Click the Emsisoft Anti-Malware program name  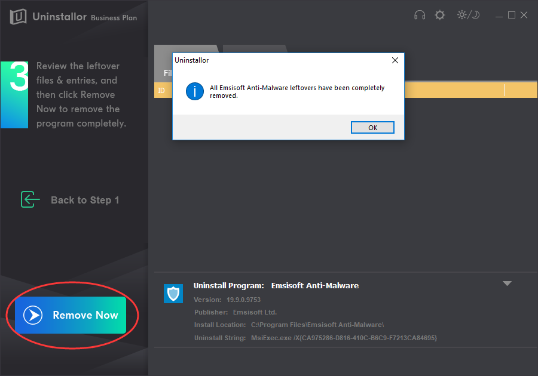pos(315,286)
